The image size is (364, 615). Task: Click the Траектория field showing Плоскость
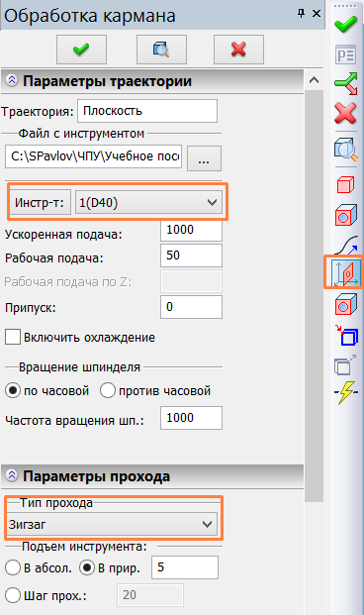[x=147, y=111]
